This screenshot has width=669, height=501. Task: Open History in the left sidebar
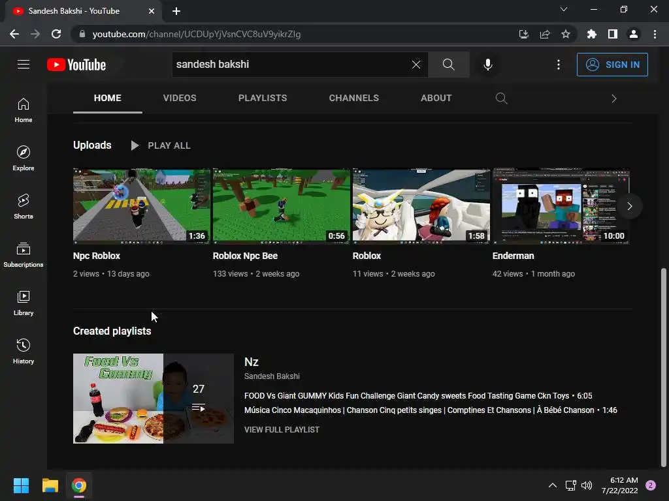pyautogui.click(x=24, y=351)
